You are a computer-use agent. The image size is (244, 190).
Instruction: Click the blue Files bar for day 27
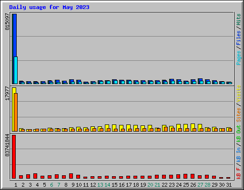(201, 80)
